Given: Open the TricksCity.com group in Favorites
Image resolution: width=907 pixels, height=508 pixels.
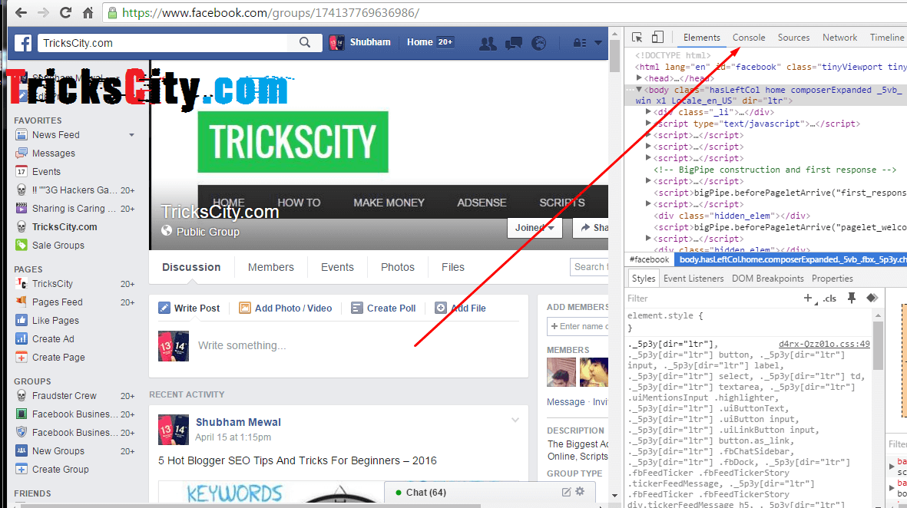Looking at the screenshot, I should 65,227.
